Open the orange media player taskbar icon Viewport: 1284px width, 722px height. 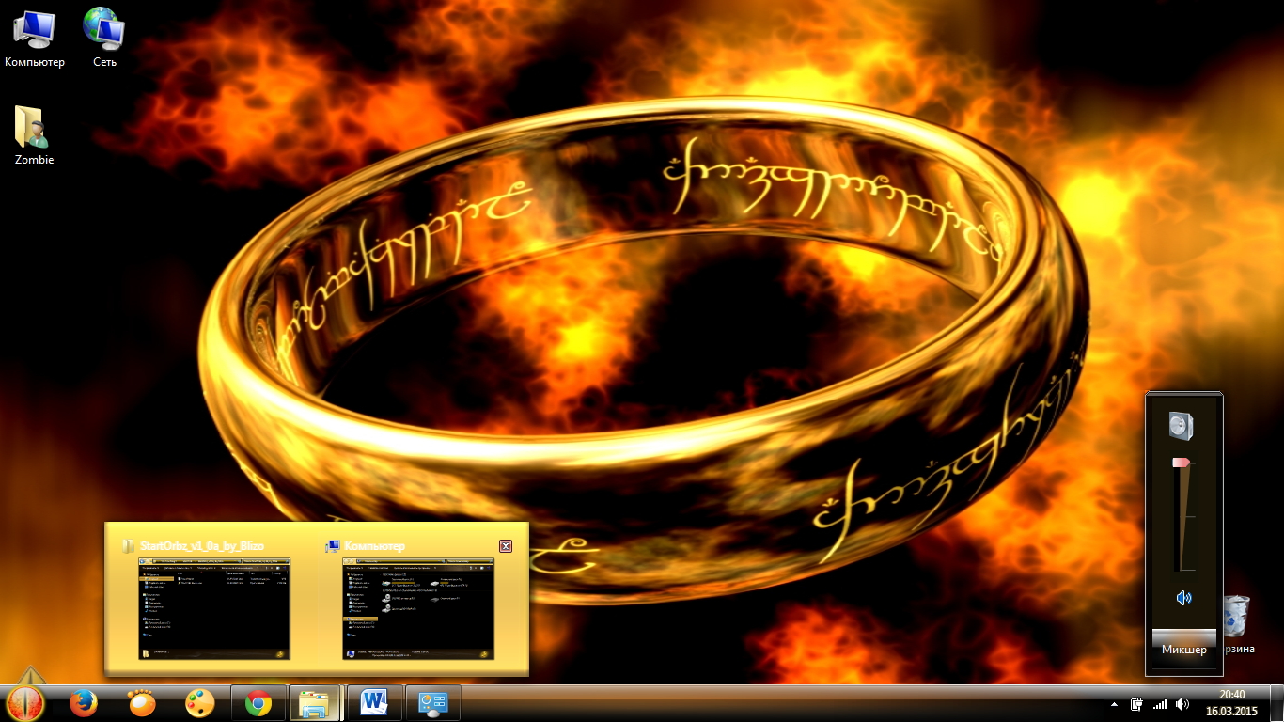pos(142,703)
